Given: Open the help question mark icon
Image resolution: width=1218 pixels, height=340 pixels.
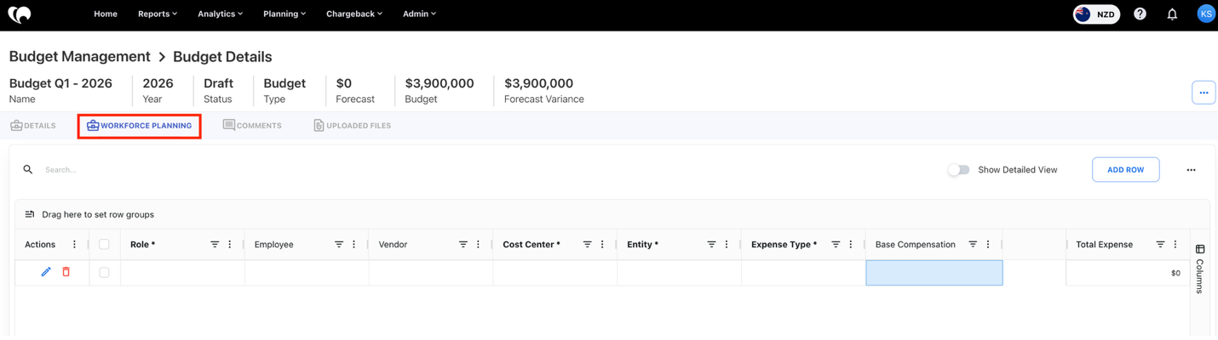Looking at the screenshot, I should click(1140, 14).
